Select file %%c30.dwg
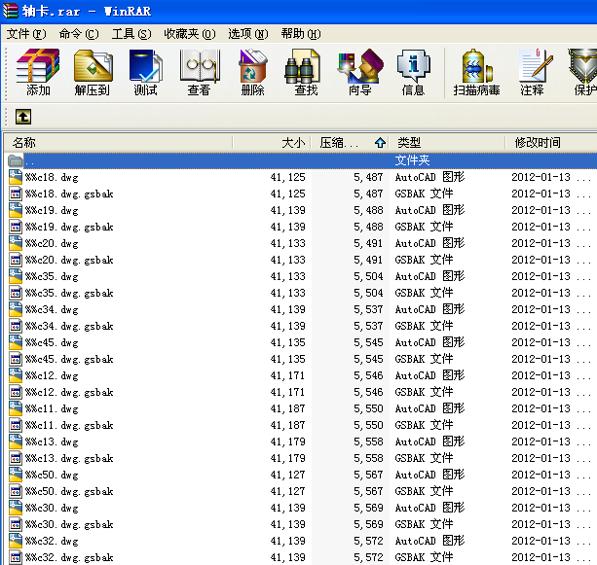The height and width of the screenshot is (565, 597). [52, 508]
